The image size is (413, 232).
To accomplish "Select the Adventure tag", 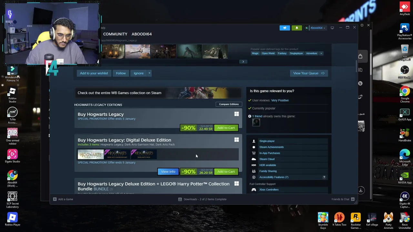I will coord(311,53).
